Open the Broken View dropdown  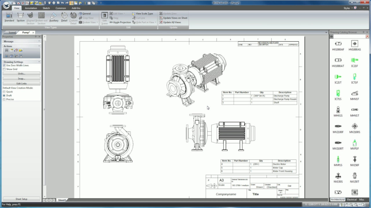[x=88, y=22]
